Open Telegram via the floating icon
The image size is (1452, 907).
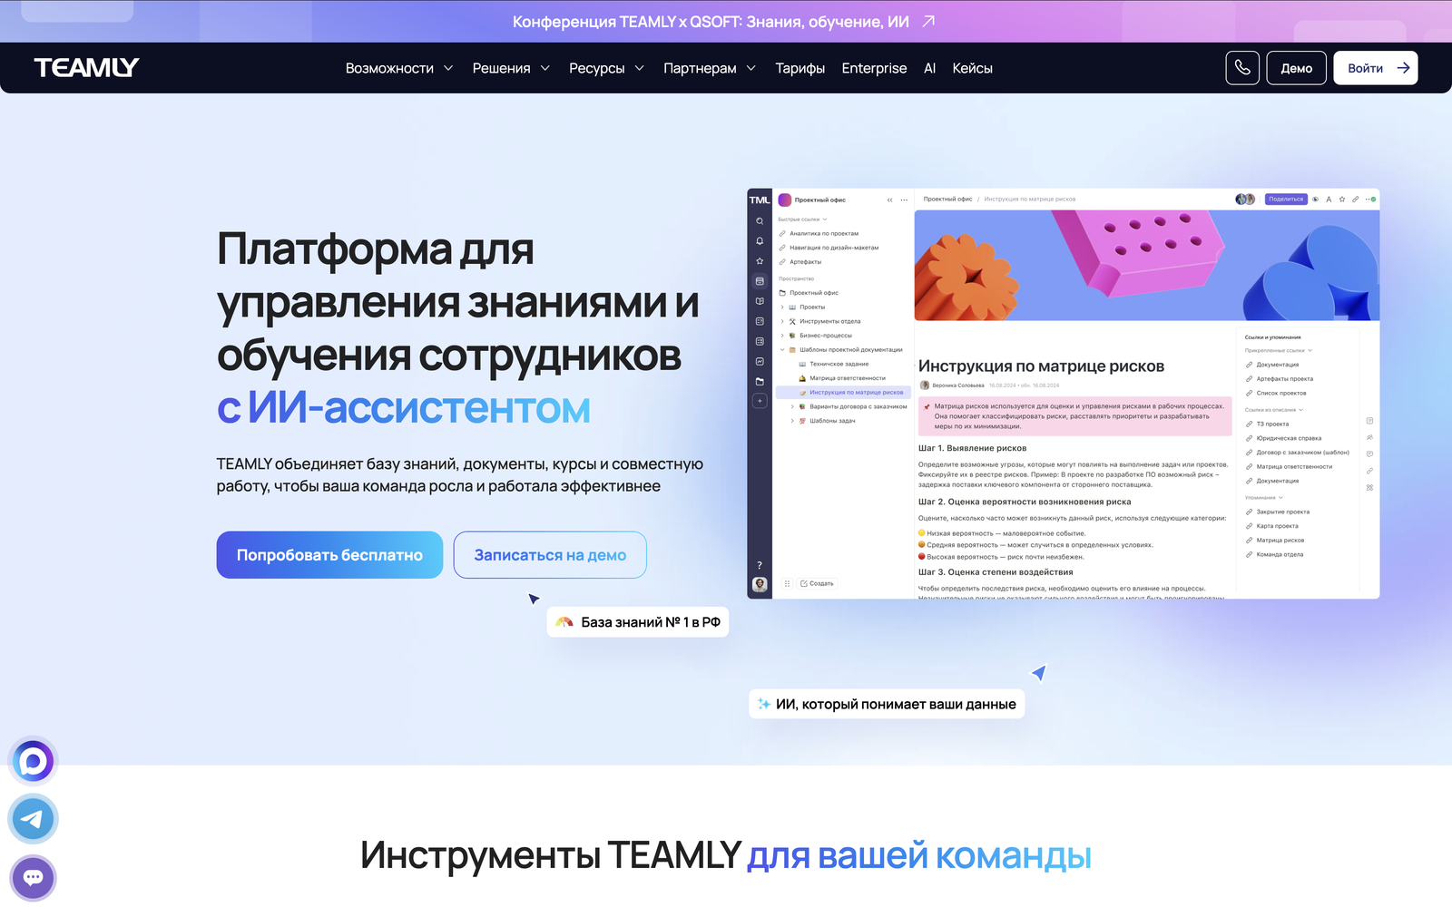click(x=33, y=819)
